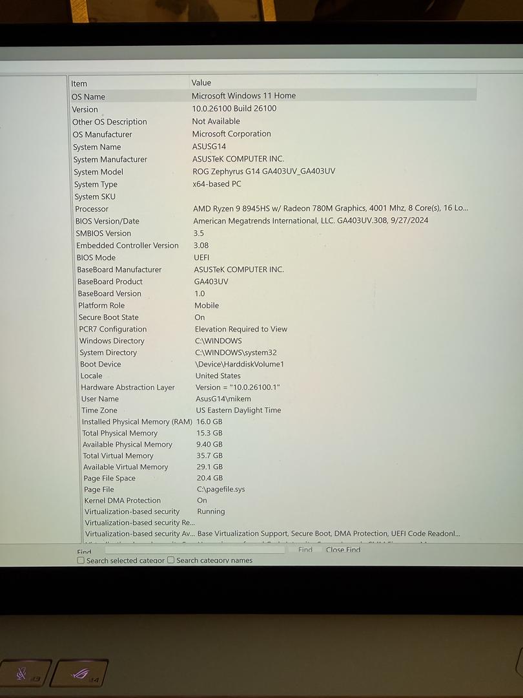Click 'ROG Zephyrus G14 GA403UV_GA403UV' value

point(263,171)
